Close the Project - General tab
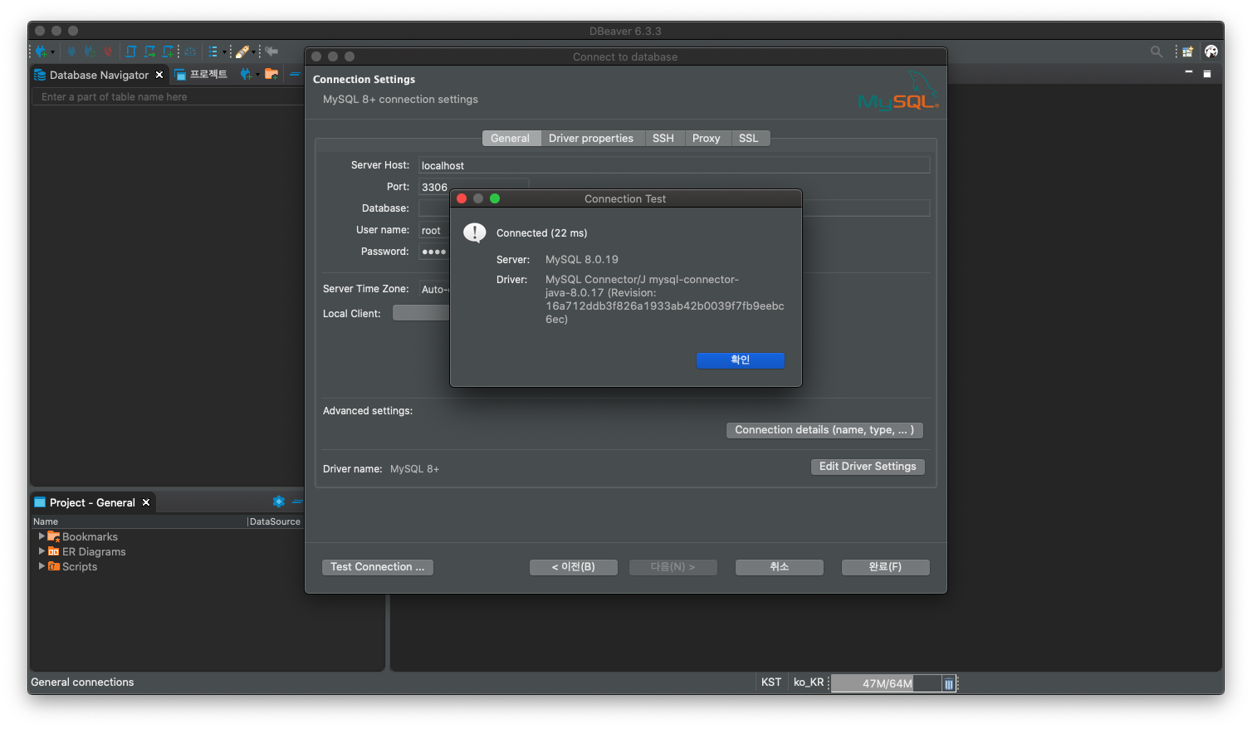The width and height of the screenshot is (1252, 729). coord(146,502)
